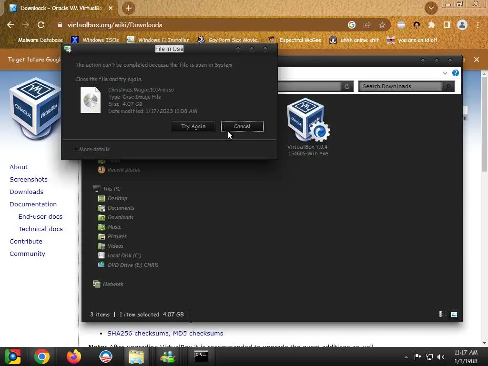Reload the VirtualBox page
Screen dimensions: 488x366
coord(41,25)
